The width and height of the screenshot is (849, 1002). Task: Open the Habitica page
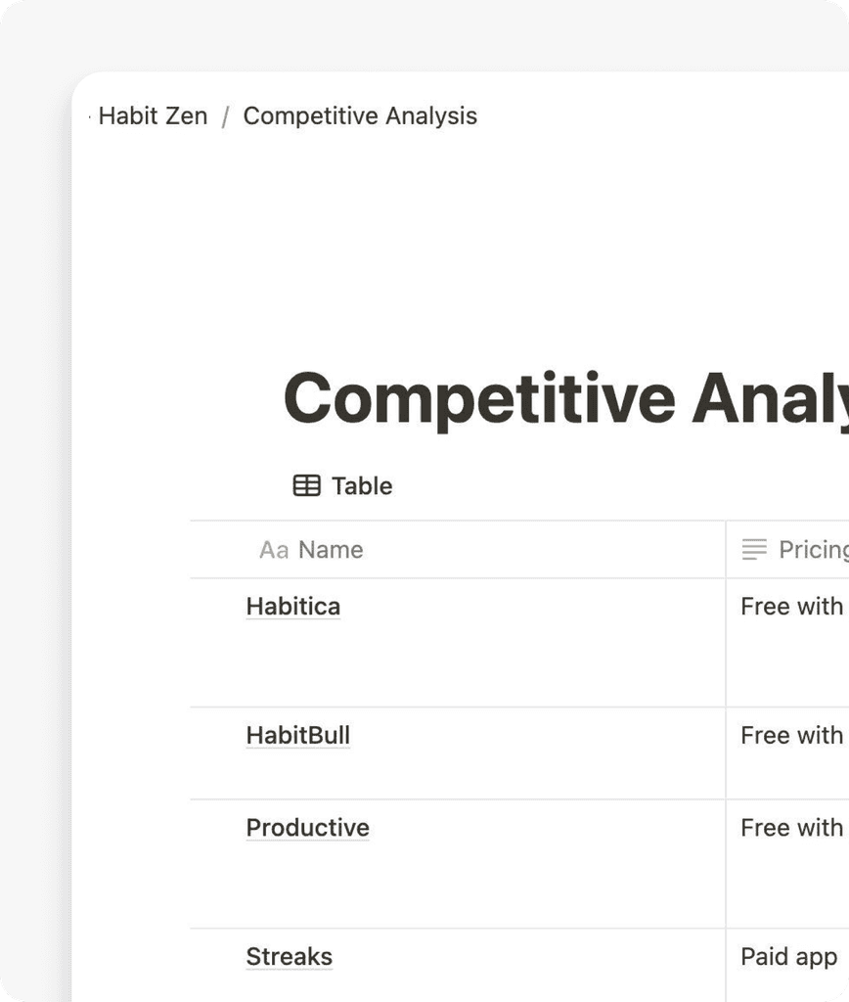click(292, 607)
